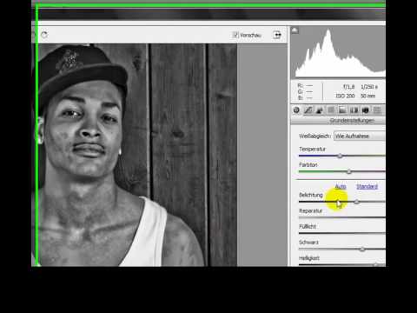Click the Schwarz slider handle
The height and width of the screenshot is (313, 417).
(x=362, y=249)
